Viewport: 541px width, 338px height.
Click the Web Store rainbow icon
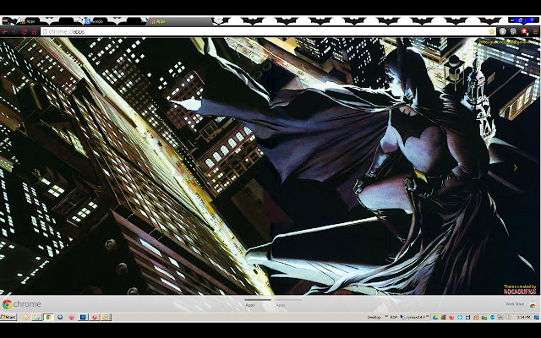(533, 304)
